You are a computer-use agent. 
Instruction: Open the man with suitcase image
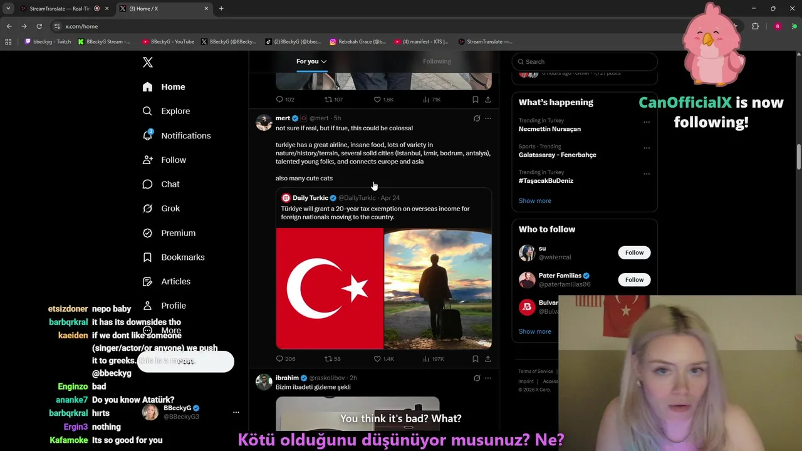coord(438,288)
